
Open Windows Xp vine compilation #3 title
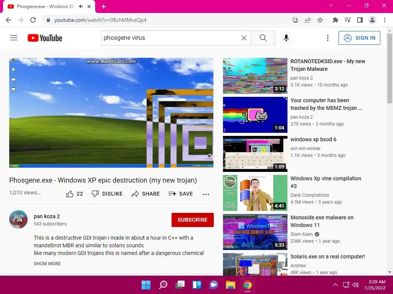pos(326,182)
